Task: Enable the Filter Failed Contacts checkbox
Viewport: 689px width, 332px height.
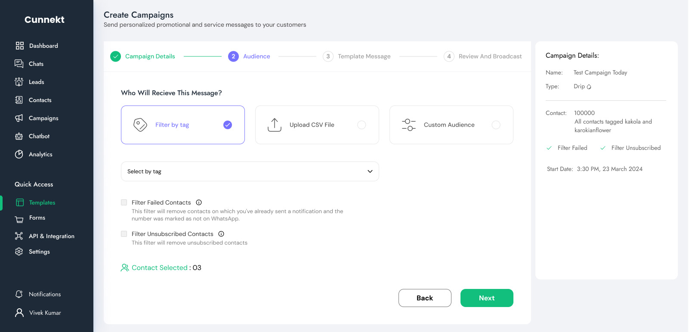Action: (124, 202)
